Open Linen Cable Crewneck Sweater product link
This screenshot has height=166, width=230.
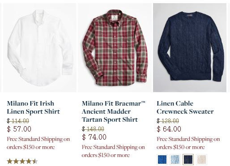(x=185, y=107)
